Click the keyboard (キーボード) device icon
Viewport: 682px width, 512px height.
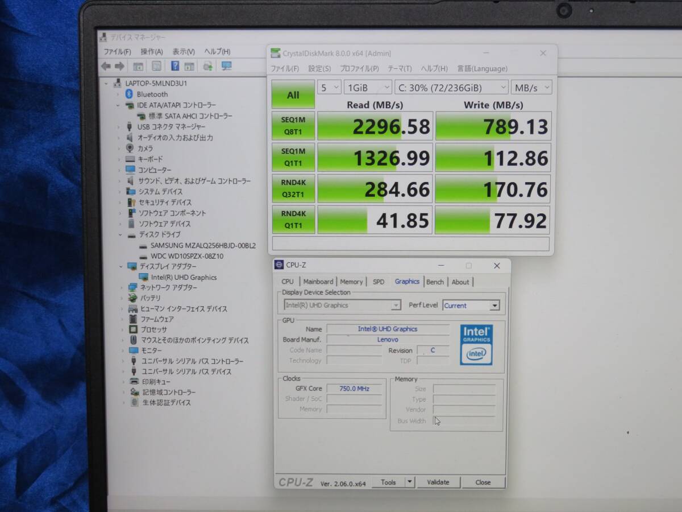pyautogui.click(x=130, y=159)
